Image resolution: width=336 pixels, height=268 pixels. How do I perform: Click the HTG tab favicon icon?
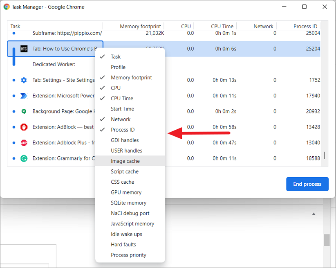coord(24,49)
